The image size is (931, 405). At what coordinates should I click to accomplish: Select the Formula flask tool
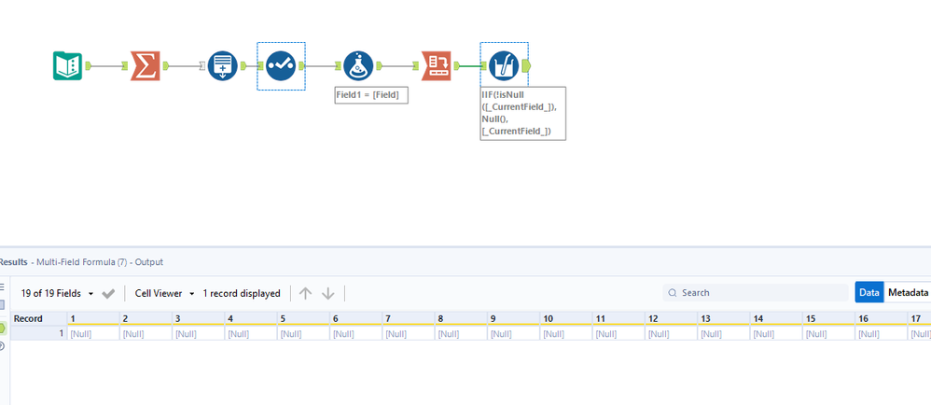coord(358,66)
